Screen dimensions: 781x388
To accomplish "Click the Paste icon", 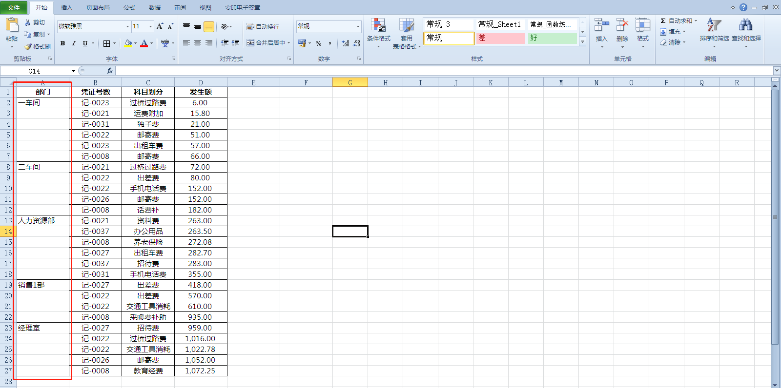I will point(12,25).
